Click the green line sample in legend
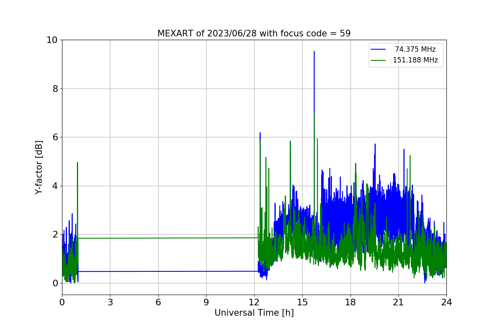The height and width of the screenshot is (331, 496). coord(378,60)
